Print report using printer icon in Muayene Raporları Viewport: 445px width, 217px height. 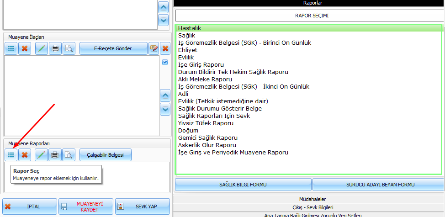coord(55,155)
